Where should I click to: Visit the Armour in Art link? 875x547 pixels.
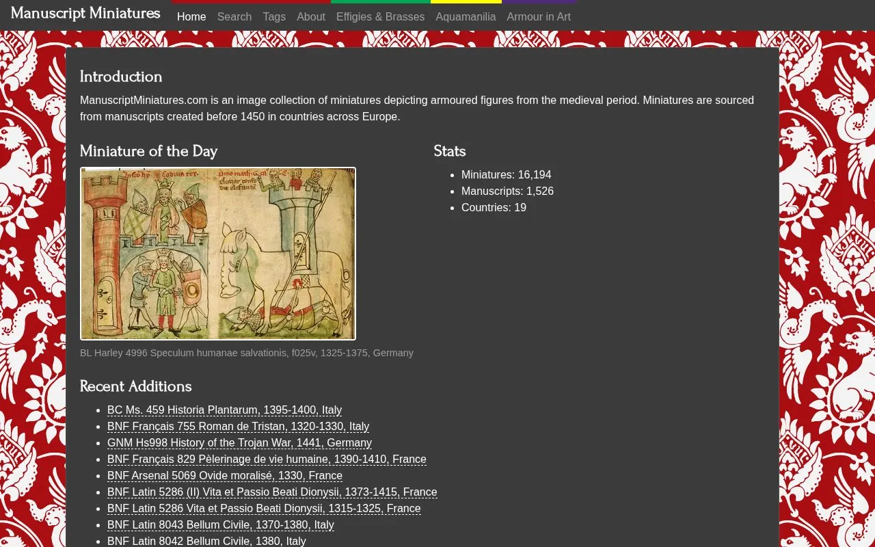[x=539, y=16]
